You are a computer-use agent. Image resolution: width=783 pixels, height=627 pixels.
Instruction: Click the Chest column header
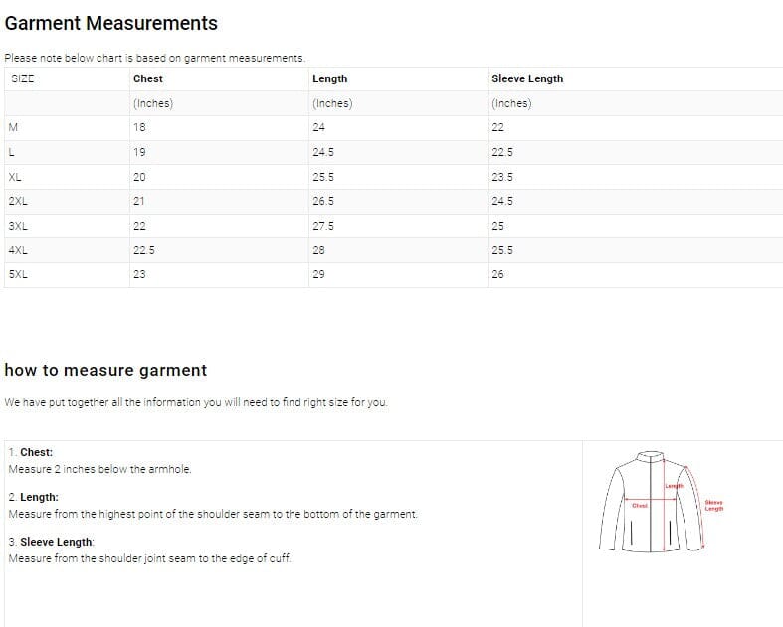148,78
